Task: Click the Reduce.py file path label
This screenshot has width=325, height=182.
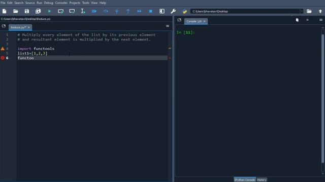Action: coord(26,19)
